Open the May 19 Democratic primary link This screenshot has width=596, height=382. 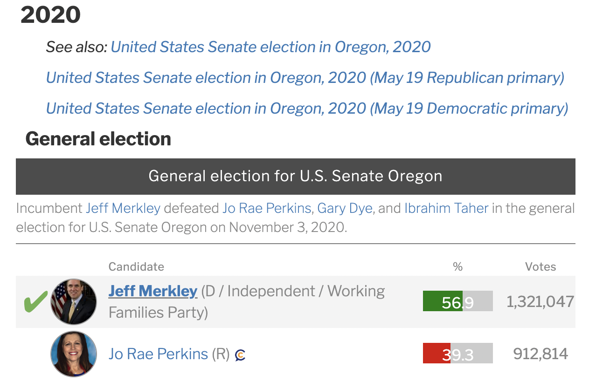[307, 108]
